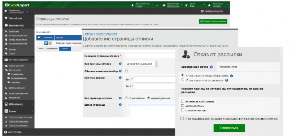Click the Импорт подписчиков icon
The image size is (296, 136).
point(6,40)
